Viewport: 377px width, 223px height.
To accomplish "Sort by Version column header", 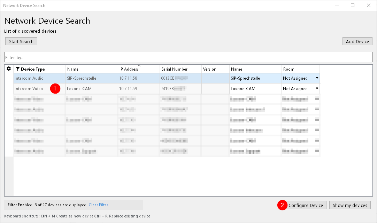I will coord(209,69).
